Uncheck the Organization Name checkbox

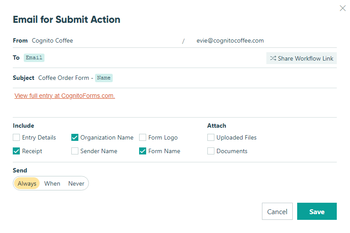75,137
